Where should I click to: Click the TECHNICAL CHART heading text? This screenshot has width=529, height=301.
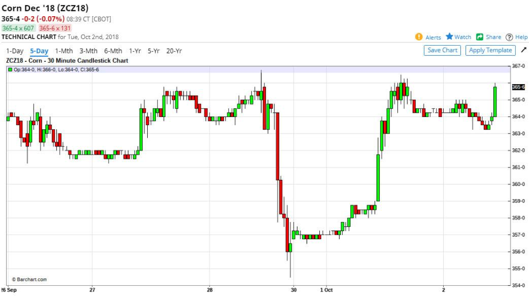(x=29, y=37)
